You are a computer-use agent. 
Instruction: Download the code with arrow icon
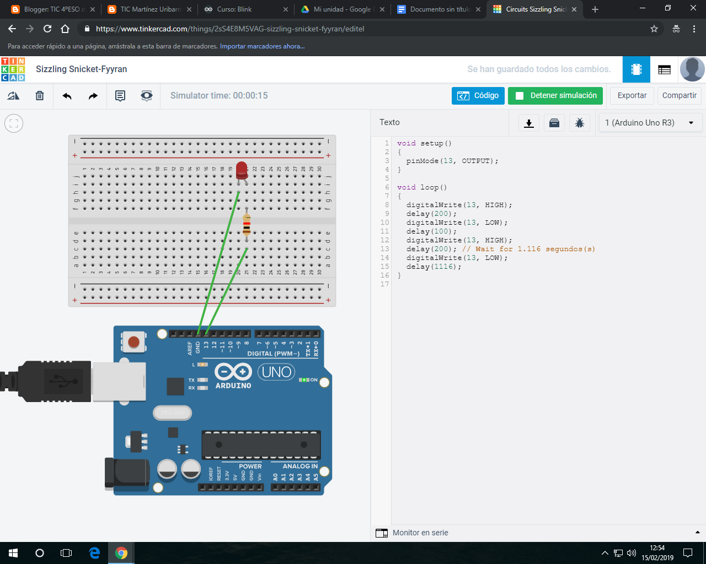[529, 123]
